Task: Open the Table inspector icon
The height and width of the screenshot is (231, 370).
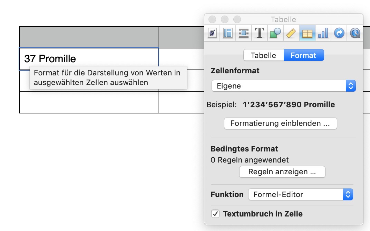Action: point(307,33)
